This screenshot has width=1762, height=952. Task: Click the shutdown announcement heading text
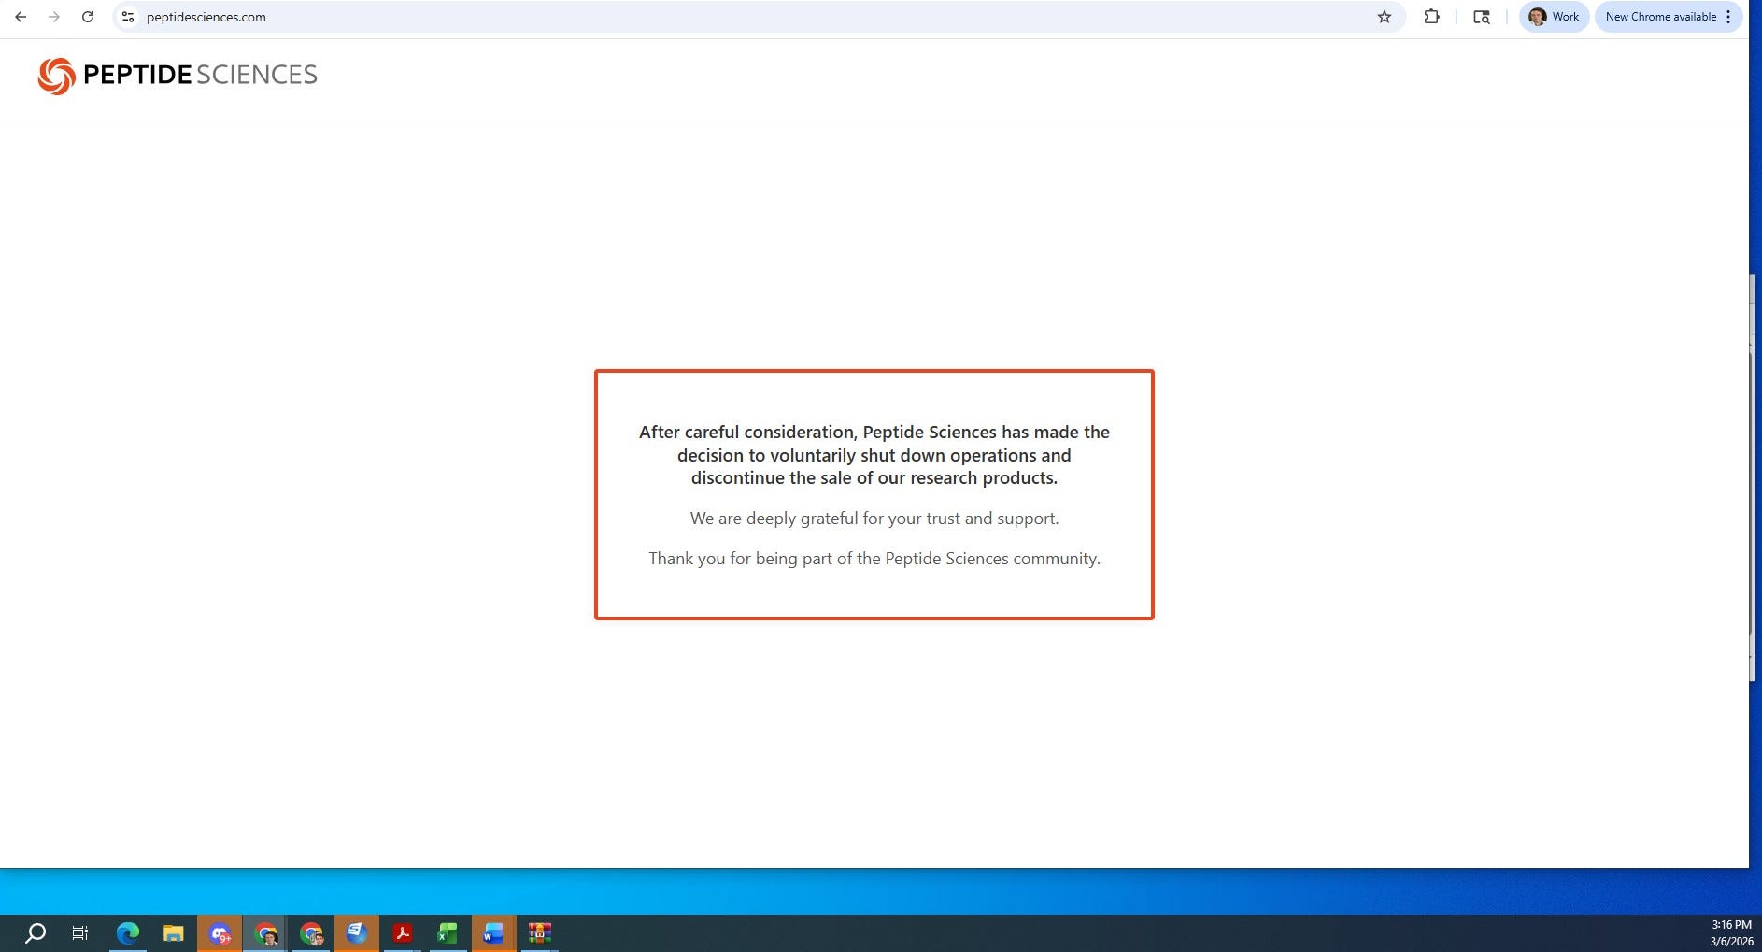coord(874,455)
